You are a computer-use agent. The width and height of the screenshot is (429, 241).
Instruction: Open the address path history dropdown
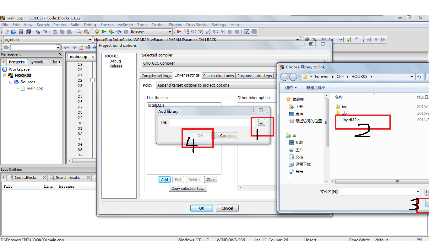(412, 77)
